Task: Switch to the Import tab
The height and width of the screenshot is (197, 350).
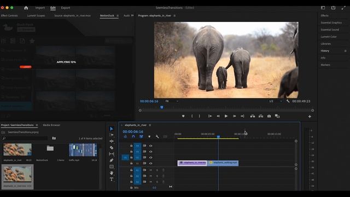Action: point(40,8)
